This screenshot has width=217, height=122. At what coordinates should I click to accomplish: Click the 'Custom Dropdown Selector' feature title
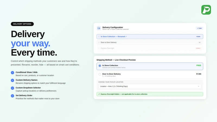28,88
